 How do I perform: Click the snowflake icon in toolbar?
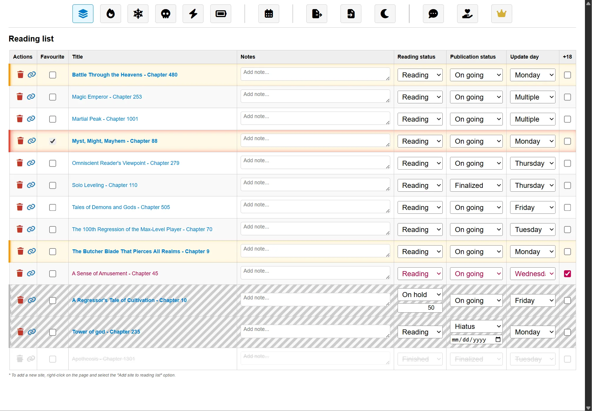coord(138,14)
